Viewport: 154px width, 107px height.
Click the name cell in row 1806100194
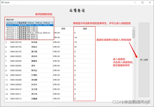point(42,47)
